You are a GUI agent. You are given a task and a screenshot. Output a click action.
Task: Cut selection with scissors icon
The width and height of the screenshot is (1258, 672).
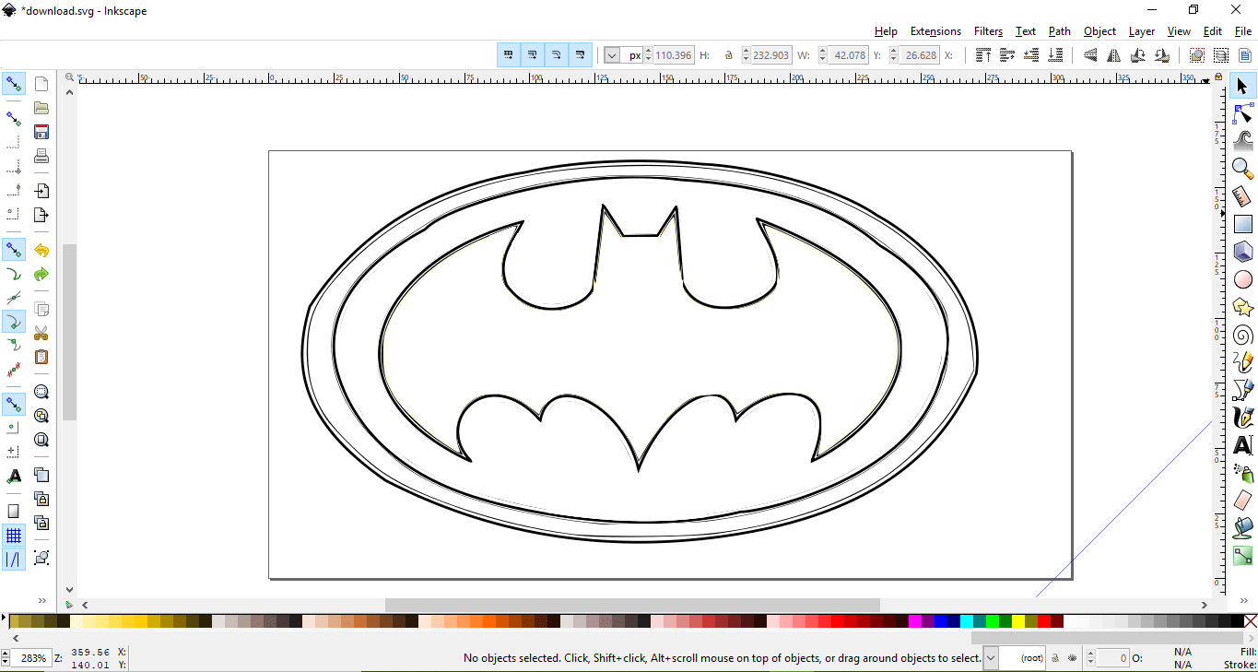(x=41, y=333)
